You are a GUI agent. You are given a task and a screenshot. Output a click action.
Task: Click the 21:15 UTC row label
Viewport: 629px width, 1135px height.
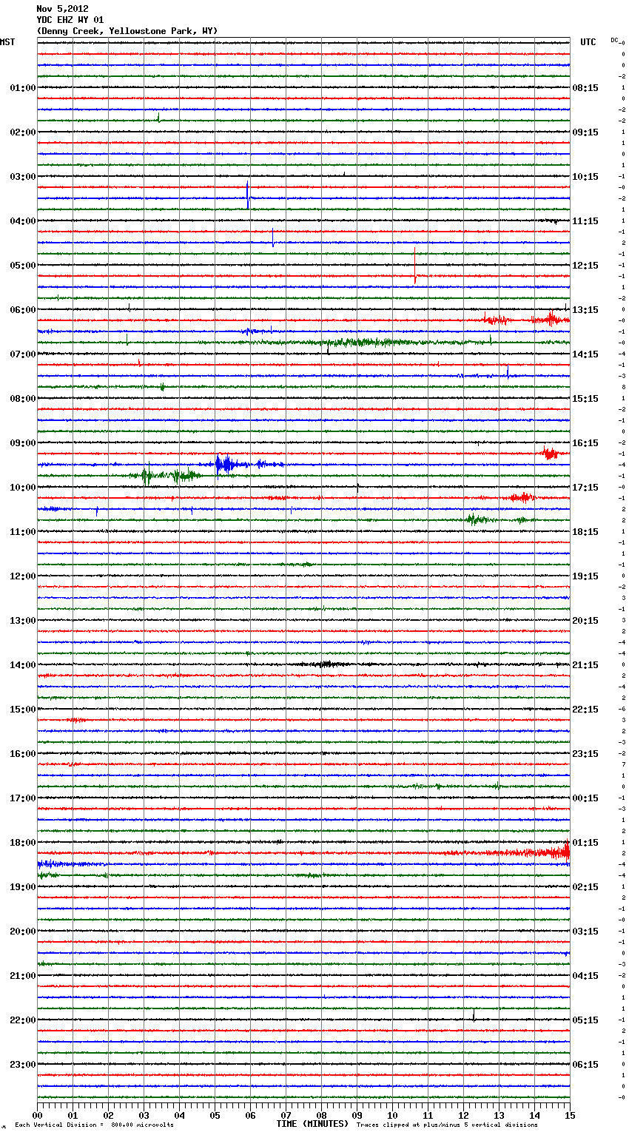click(585, 665)
